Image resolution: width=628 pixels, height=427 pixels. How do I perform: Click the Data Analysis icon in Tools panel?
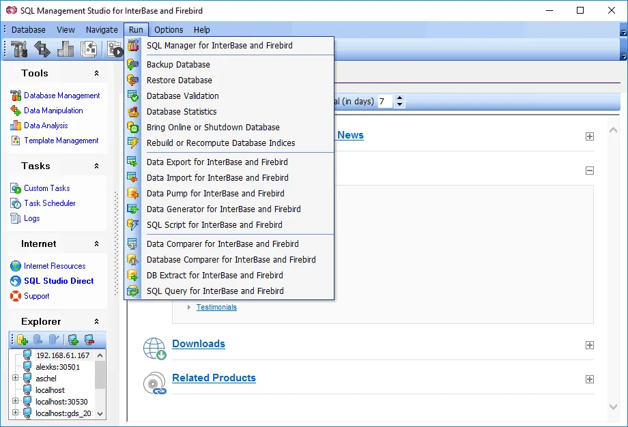pos(16,126)
